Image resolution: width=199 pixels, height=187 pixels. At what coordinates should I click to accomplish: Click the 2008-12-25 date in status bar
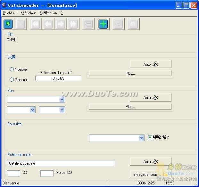pyautogui.click(x=146, y=183)
